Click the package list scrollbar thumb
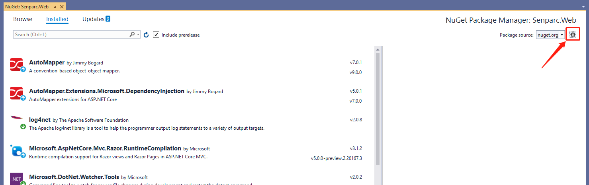Screen dimensions: 589x185 click(x=378, y=109)
